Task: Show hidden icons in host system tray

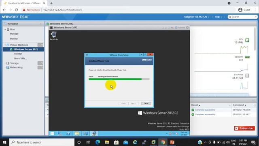Action: [x=205, y=142]
